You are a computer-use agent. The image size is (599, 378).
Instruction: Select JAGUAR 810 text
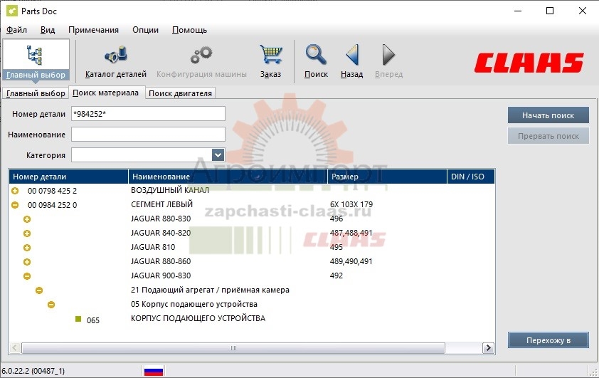click(x=153, y=247)
